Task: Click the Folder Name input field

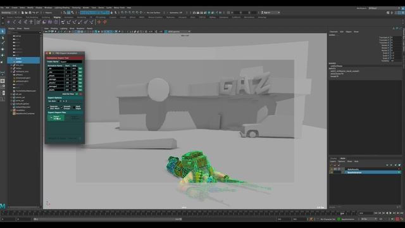Action: pyautogui.click(x=71, y=62)
